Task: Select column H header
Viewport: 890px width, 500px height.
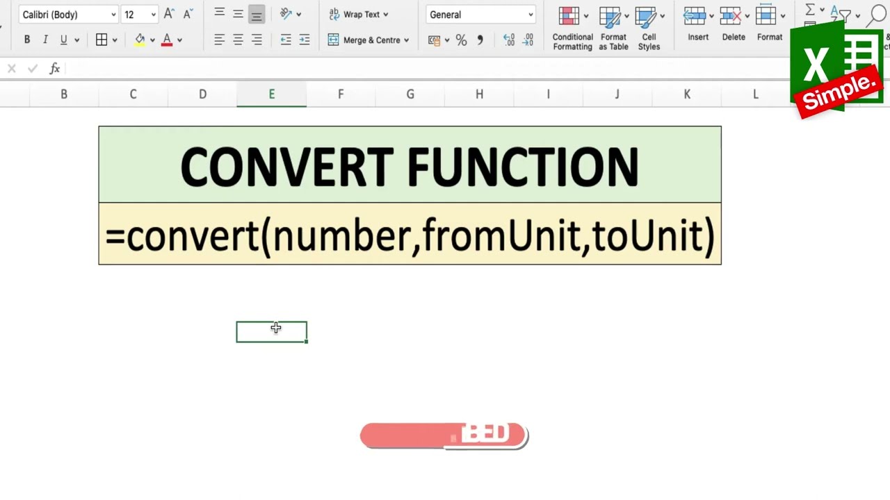Action: pos(479,94)
